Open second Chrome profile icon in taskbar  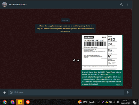click(12, 102)
